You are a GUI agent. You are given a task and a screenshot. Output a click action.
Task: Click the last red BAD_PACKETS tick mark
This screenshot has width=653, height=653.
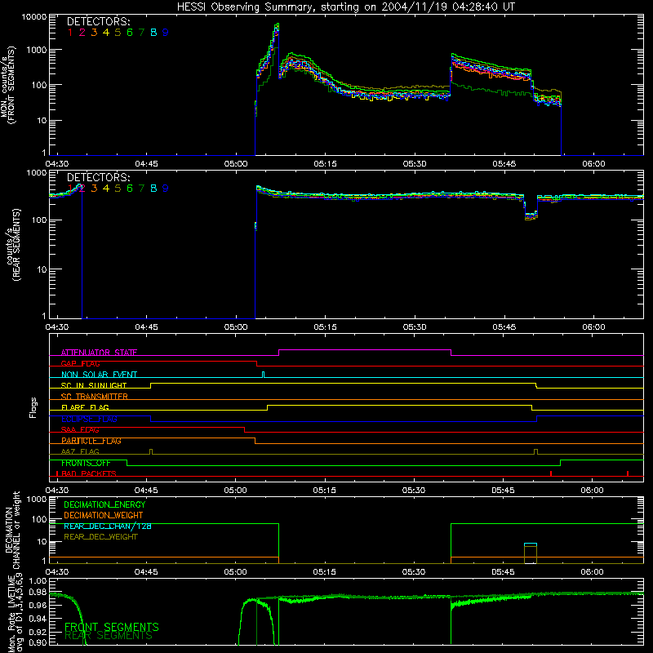[x=628, y=473]
